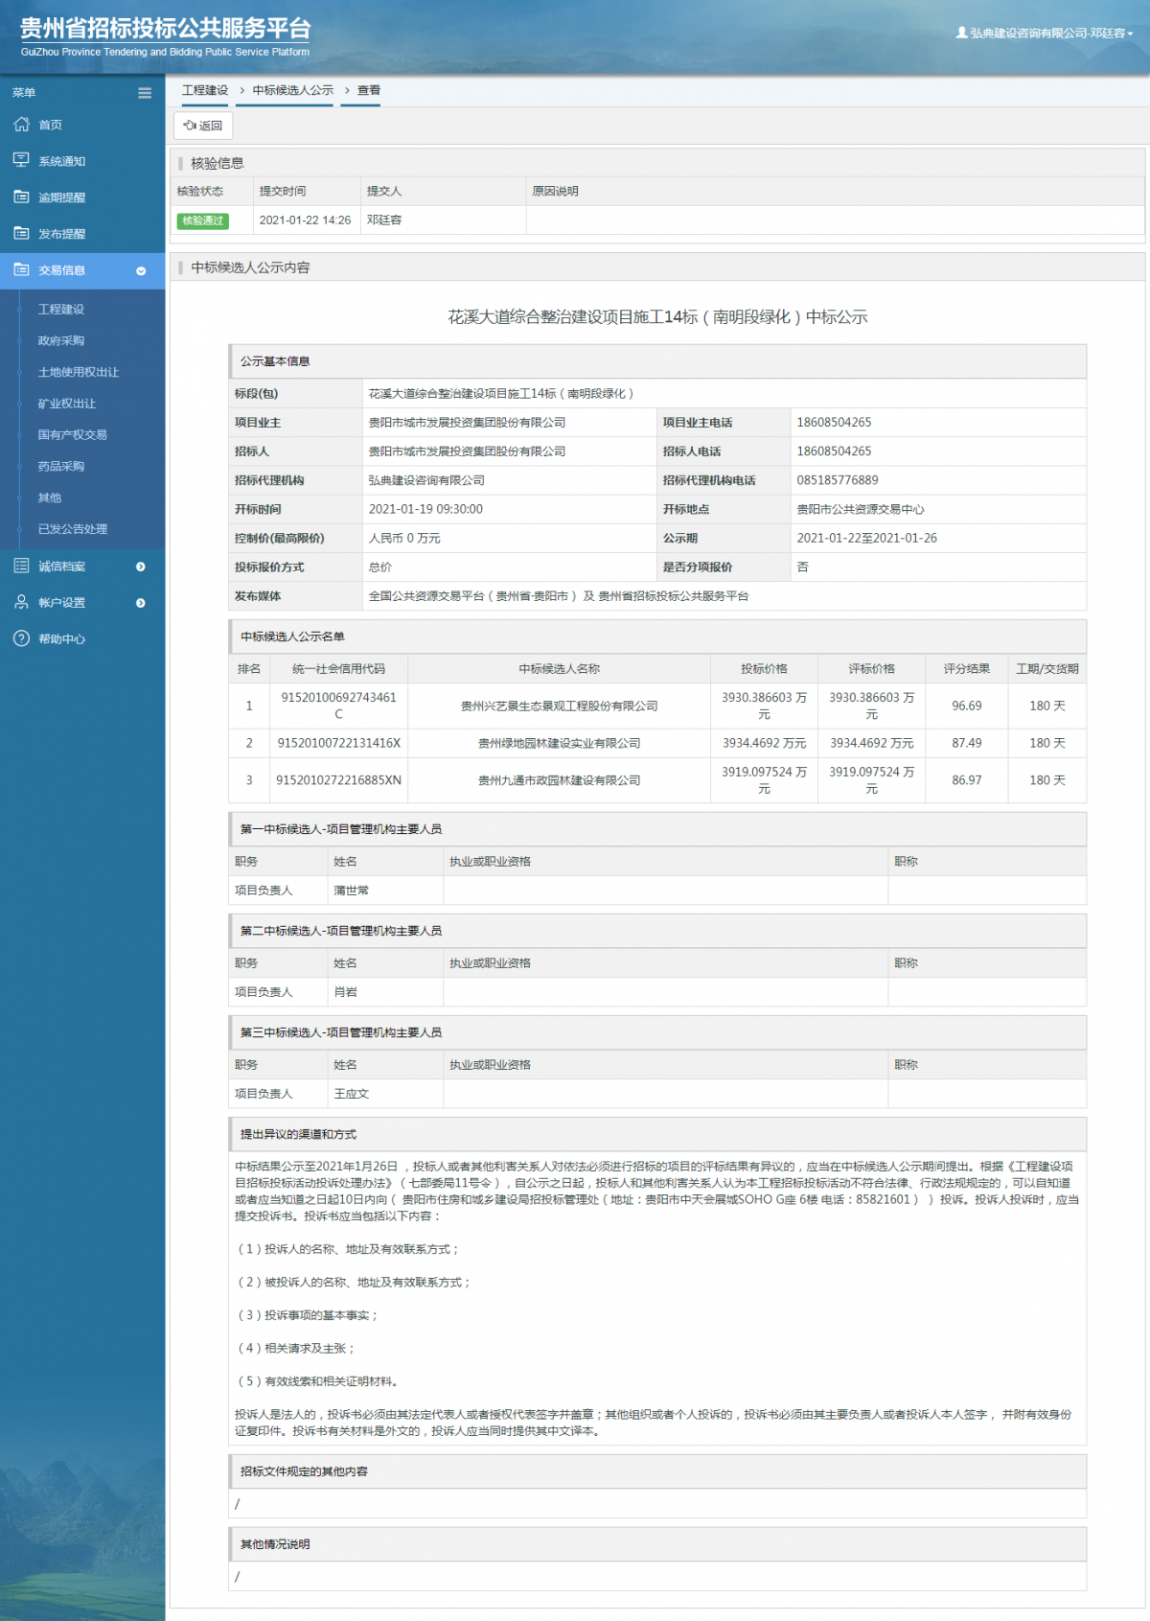
Task: Click score result 96.69
Action: pos(967,706)
